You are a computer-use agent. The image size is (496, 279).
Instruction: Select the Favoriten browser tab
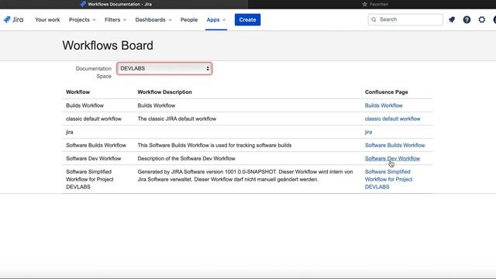[372, 4]
